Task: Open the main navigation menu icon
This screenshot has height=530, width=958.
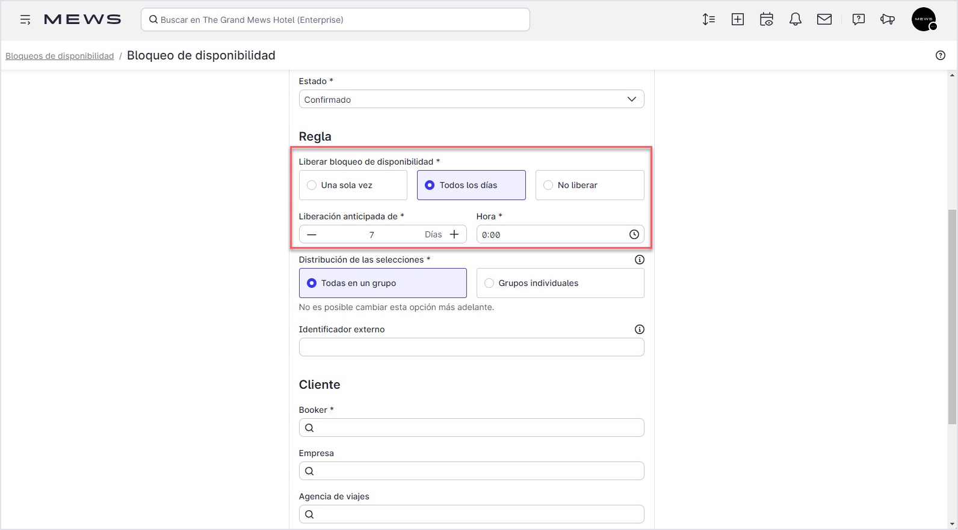Action: [x=25, y=20]
